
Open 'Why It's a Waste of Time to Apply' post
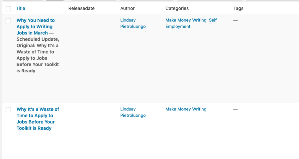(38, 119)
